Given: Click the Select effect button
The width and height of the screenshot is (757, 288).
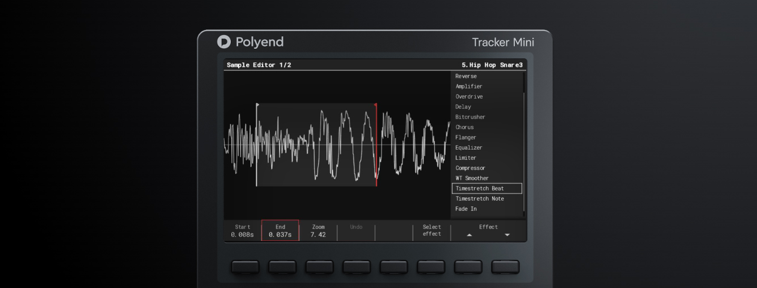Looking at the screenshot, I should (432, 231).
